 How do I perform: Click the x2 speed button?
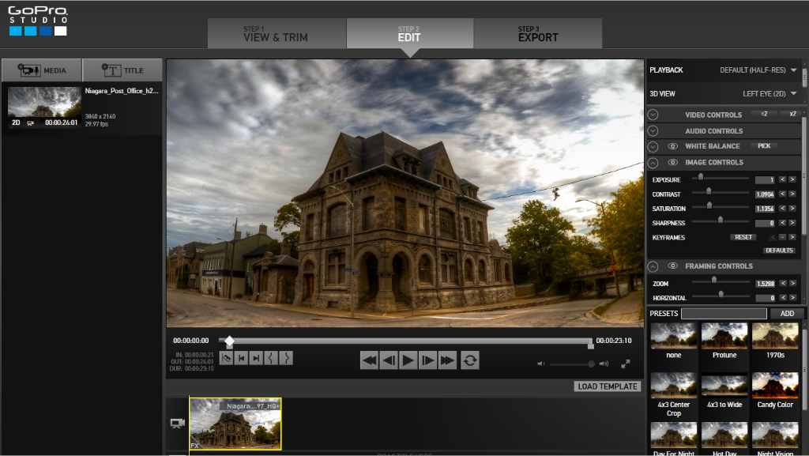(792, 114)
